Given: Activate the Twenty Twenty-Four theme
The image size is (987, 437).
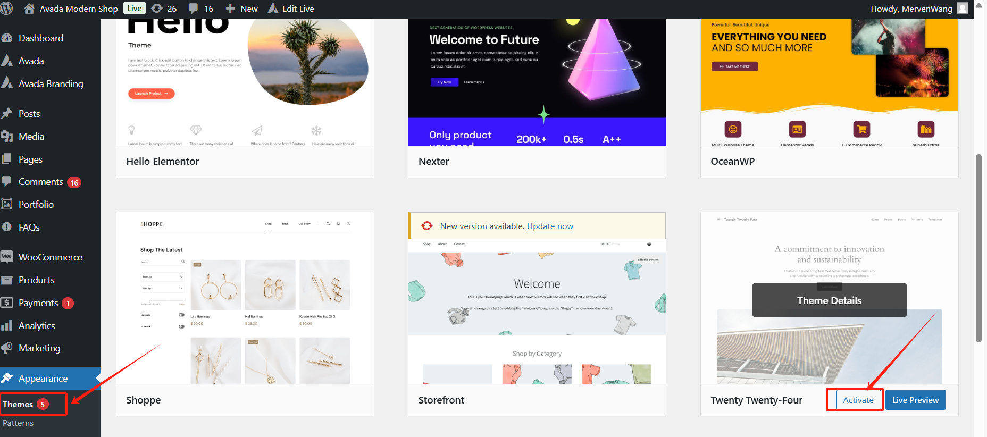Looking at the screenshot, I should (858, 400).
